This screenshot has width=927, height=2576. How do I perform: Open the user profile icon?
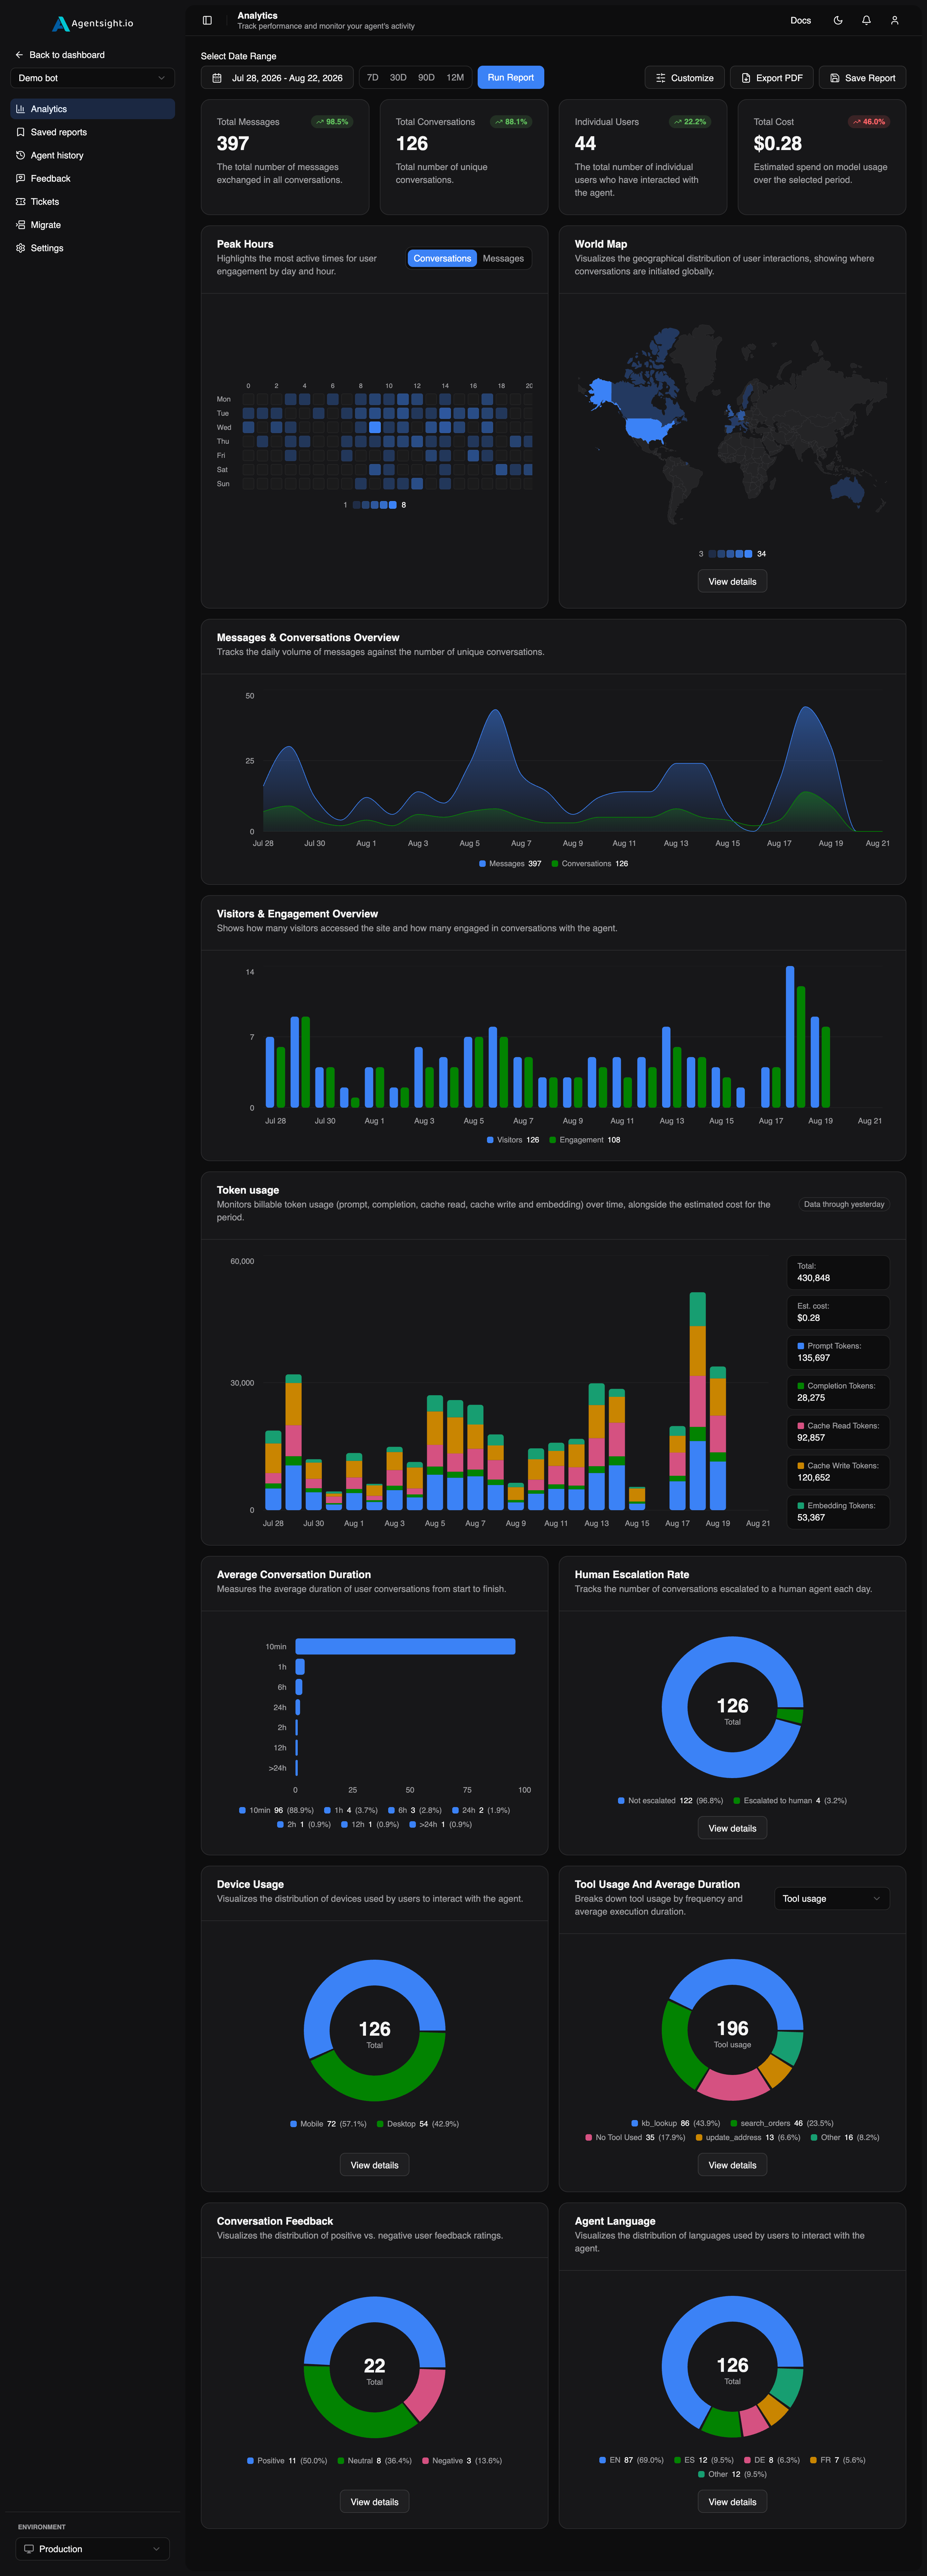coord(895,20)
